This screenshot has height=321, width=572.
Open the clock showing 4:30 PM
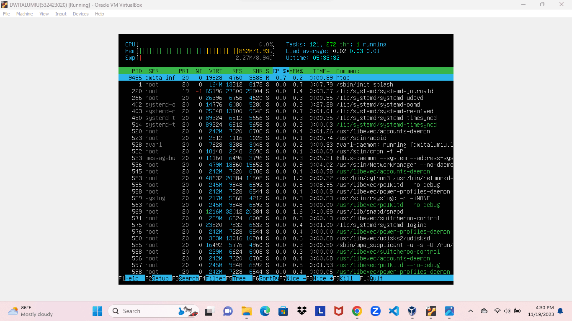[541, 311]
